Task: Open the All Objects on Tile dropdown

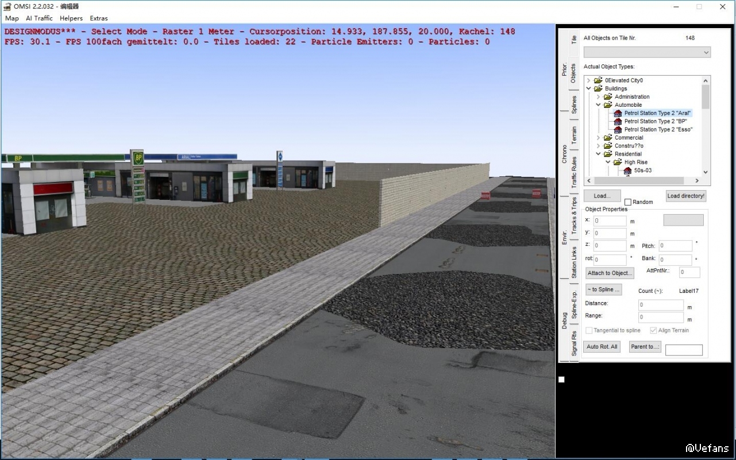Action: [647, 52]
